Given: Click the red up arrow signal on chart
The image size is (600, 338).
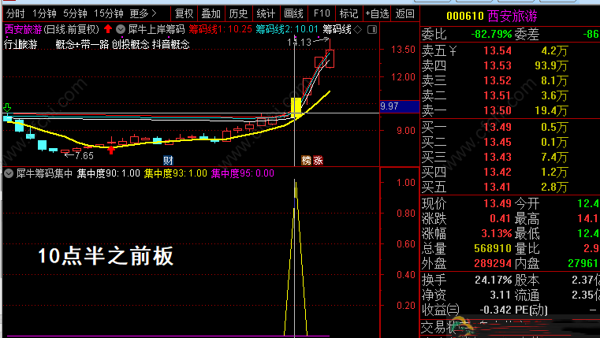Looking at the screenshot, I should 111,150.
